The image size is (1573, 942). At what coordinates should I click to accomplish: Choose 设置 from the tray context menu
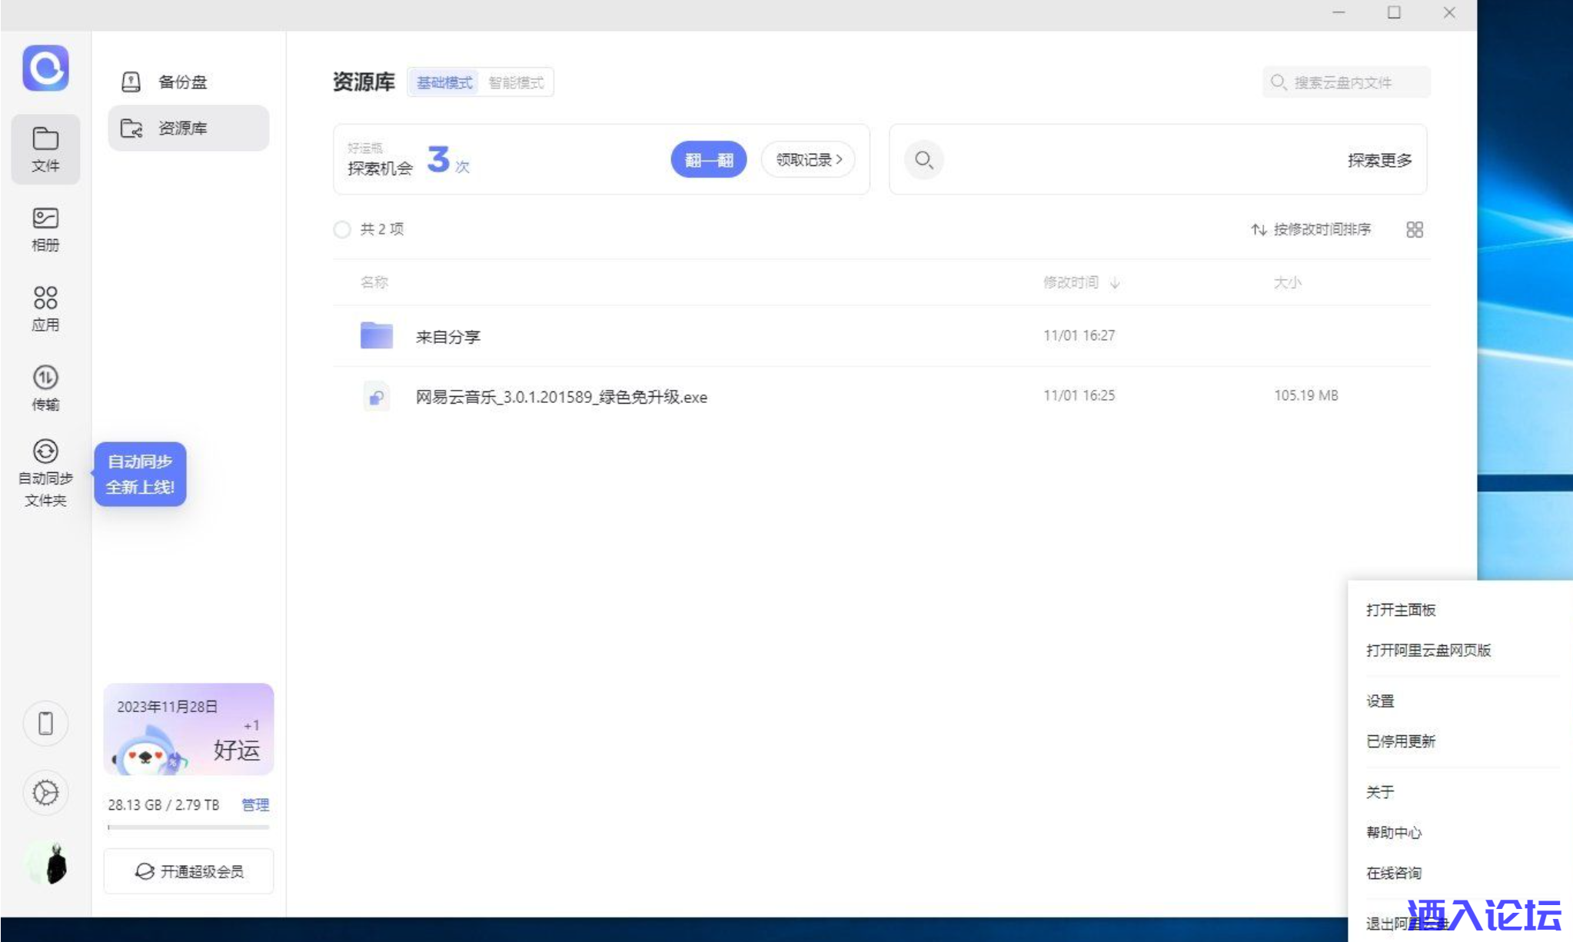(1378, 701)
